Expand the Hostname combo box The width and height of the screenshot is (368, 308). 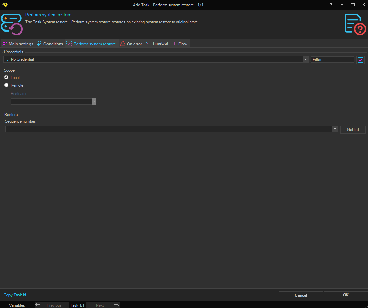pos(94,102)
